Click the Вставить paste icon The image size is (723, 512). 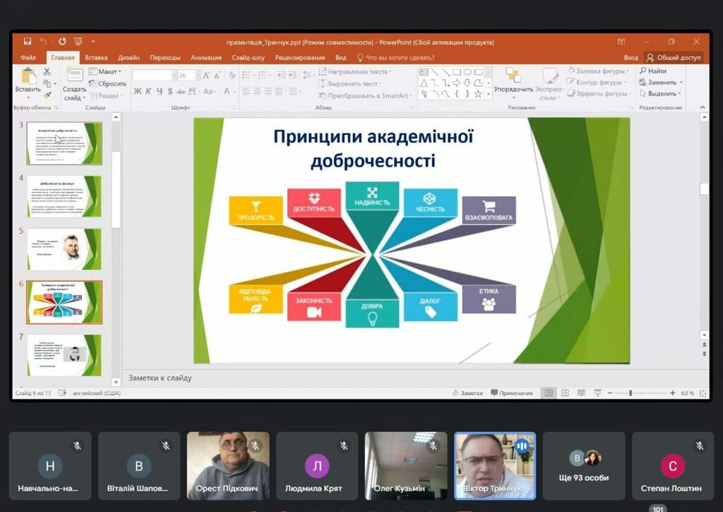tap(28, 76)
